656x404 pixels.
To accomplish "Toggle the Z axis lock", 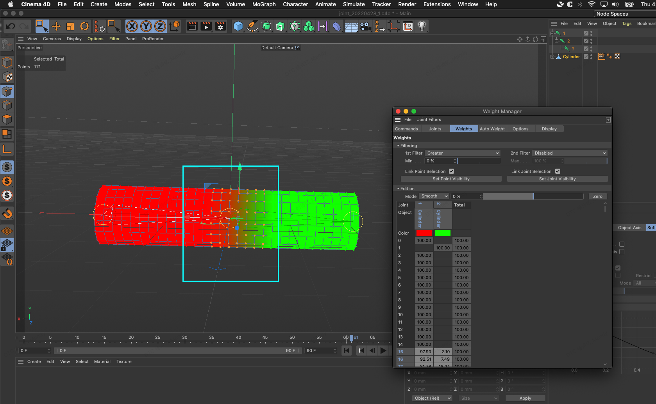I will 160,26.
